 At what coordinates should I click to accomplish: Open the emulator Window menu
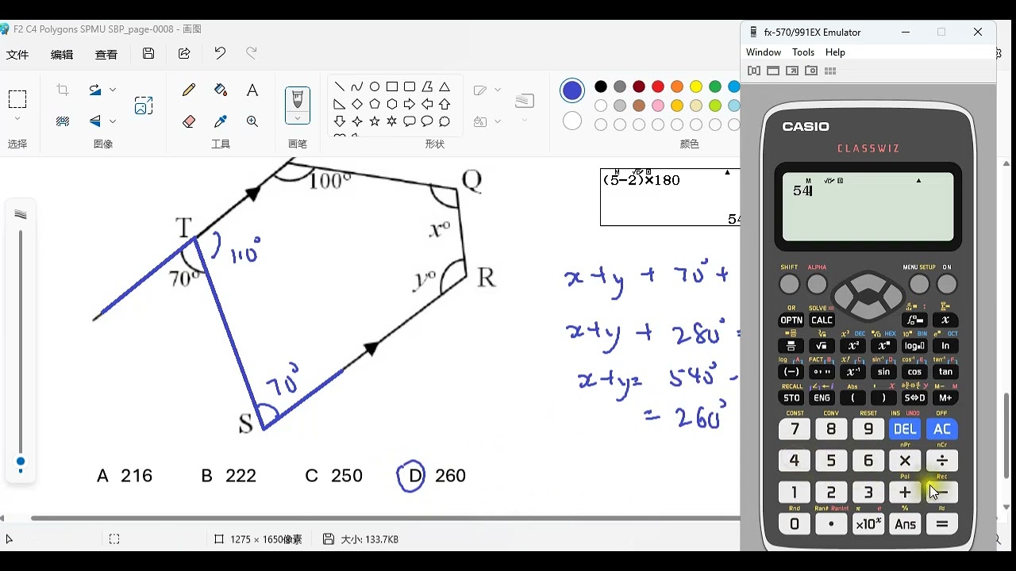click(x=764, y=52)
